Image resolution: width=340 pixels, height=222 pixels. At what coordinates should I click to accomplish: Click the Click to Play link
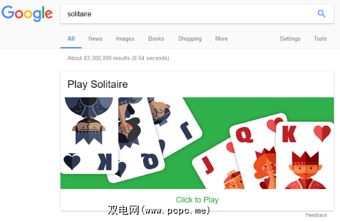coord(197,200)
